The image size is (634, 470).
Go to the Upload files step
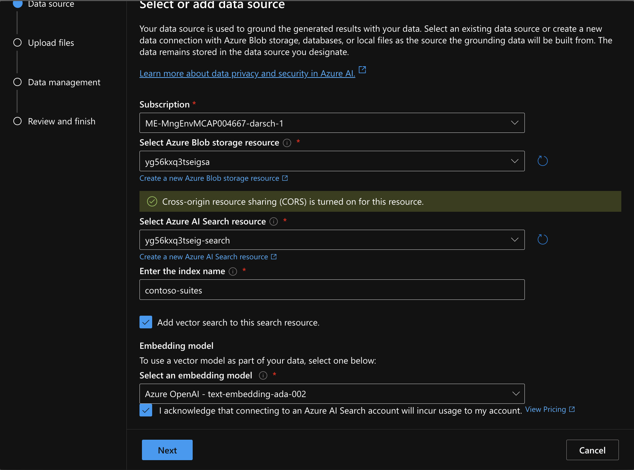(44, 43)
